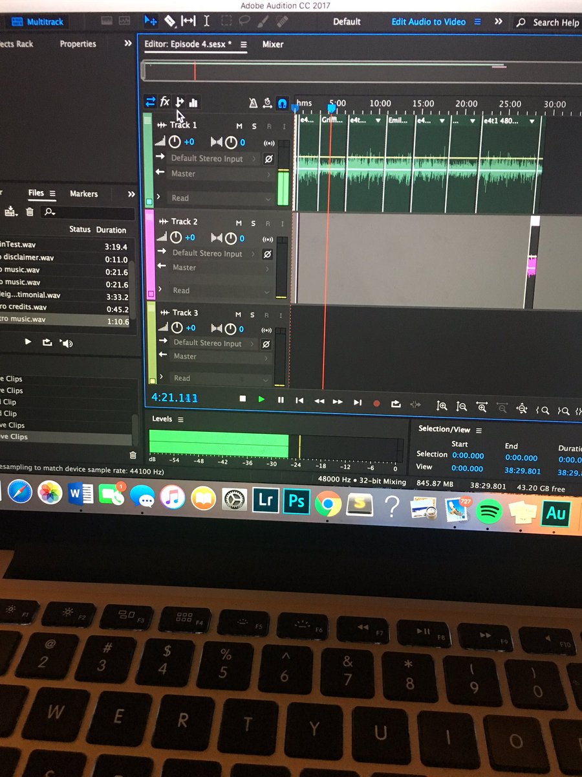
Task: Solo Track 1 with the S button
Action: pyautogui.click(x=254, y=127)
